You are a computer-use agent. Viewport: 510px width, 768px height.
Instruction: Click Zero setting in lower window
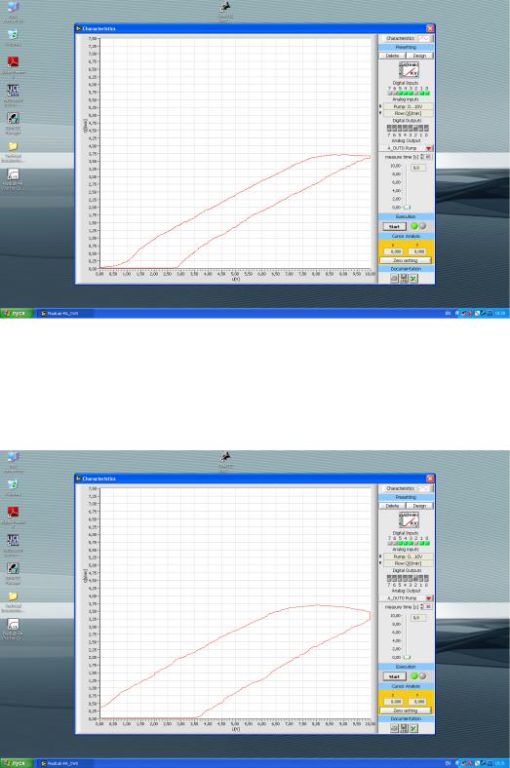(x=405, y=710)
